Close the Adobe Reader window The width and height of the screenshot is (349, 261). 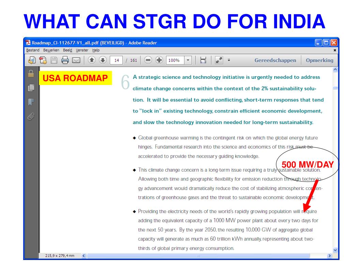pyautogui.click(x=334, y=42)
